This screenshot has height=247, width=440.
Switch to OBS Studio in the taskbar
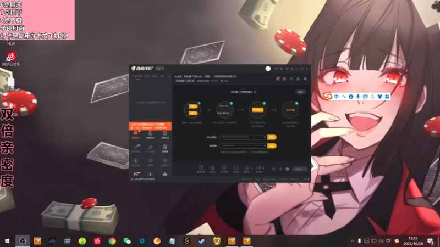pos(23,241)
